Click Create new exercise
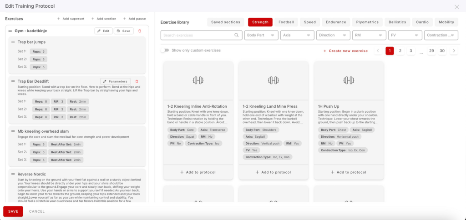 [x=345, y=51]
